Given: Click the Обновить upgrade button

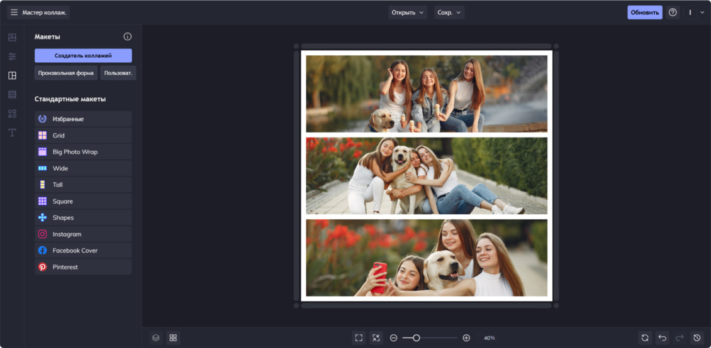Looking at the screenshot, I should coord(644,12).
